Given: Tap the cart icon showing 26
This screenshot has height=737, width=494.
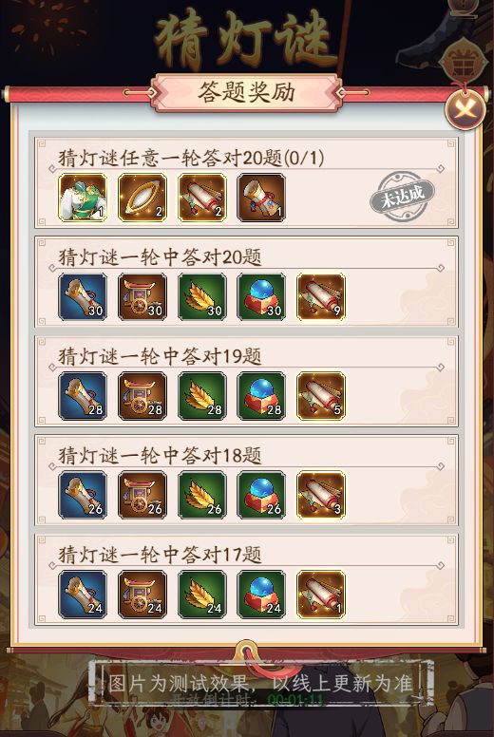Looking at the screenshot, I should [142, 496].
